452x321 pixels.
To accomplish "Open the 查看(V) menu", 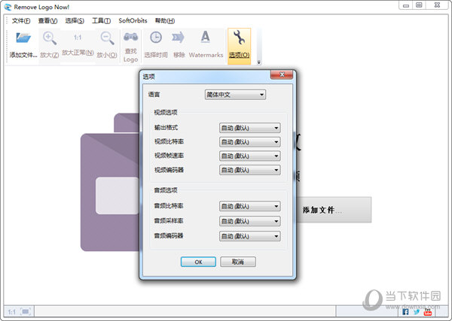I will coord(47,21).
